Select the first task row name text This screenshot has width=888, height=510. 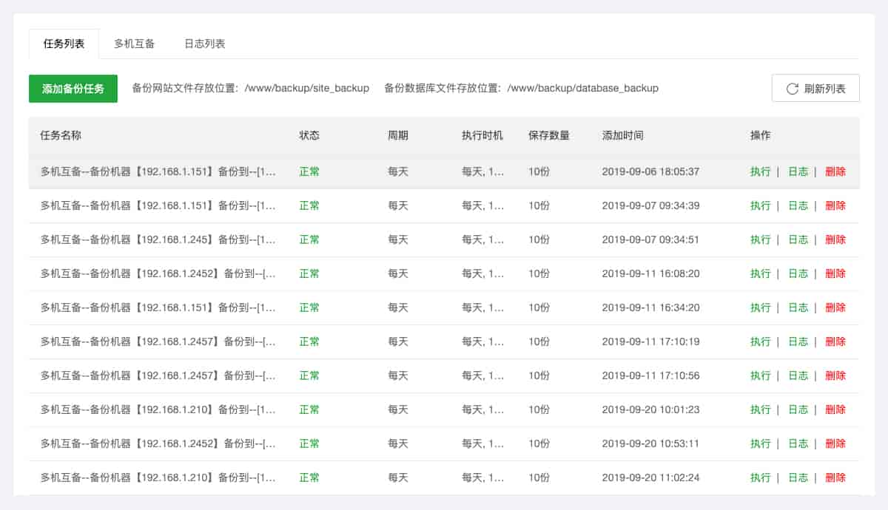[158, 171]
